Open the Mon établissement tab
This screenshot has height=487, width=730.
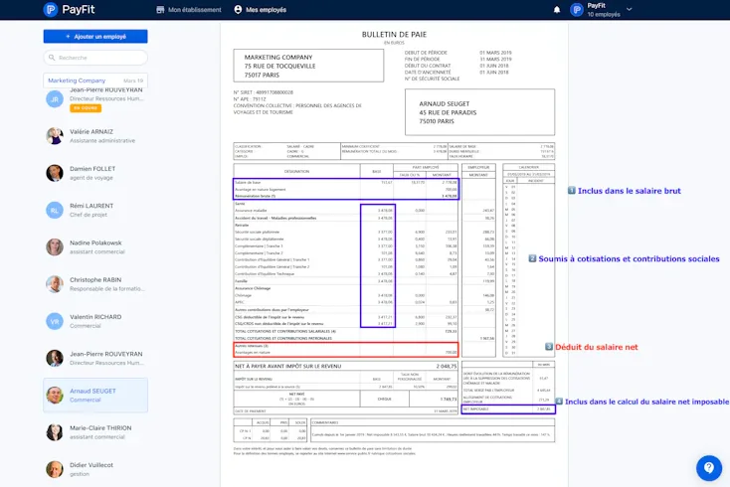pyautogui.click(x=189, y=10)
